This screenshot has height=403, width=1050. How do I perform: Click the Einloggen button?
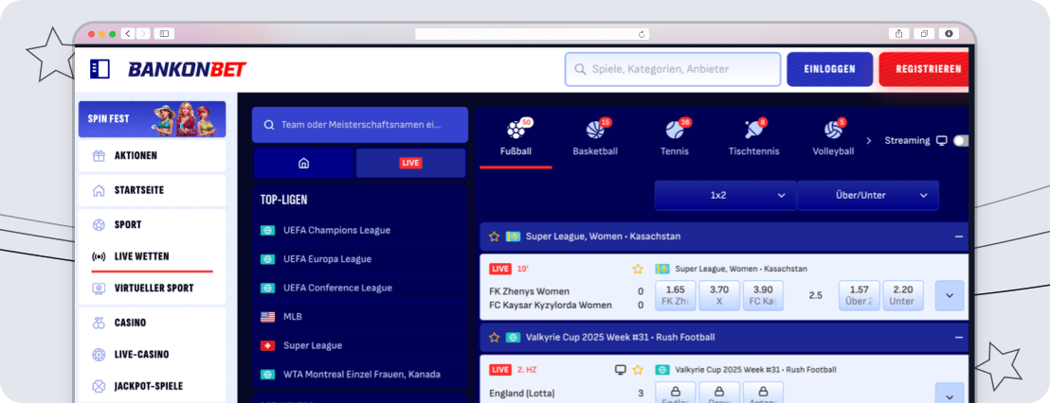click(x=830, y=69)
